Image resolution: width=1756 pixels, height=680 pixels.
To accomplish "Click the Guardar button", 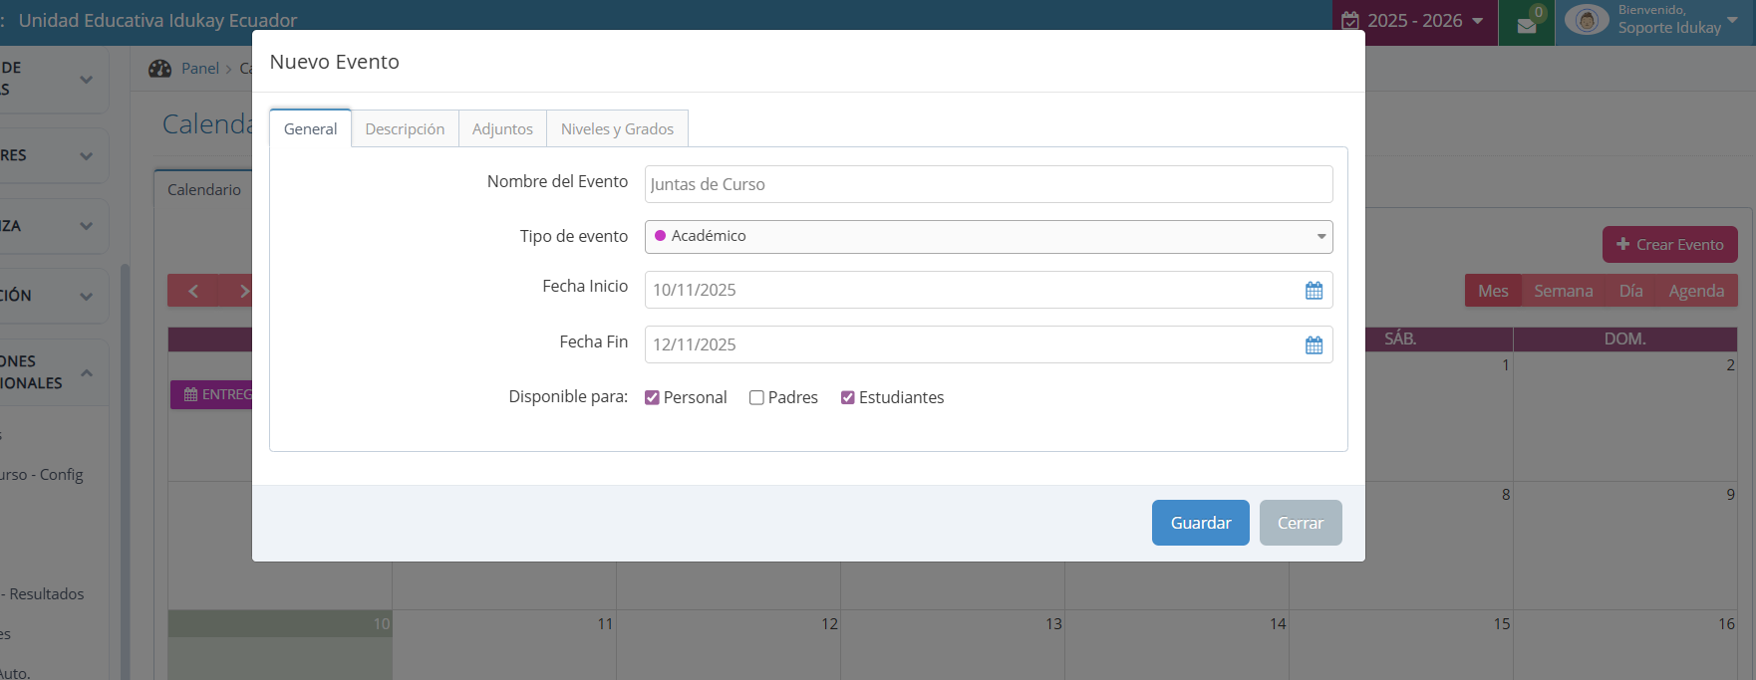I will click(x=1200, y=523).
